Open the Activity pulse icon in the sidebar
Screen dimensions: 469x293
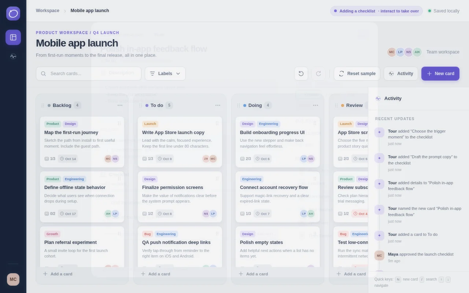coord(13,56)
